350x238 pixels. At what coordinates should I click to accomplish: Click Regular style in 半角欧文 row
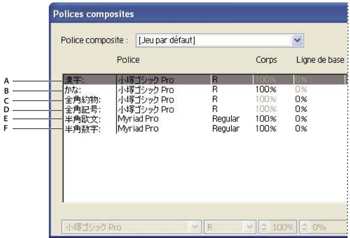point(226,119)
